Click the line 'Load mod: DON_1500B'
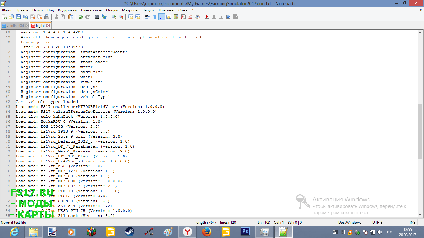 [58, 126]
